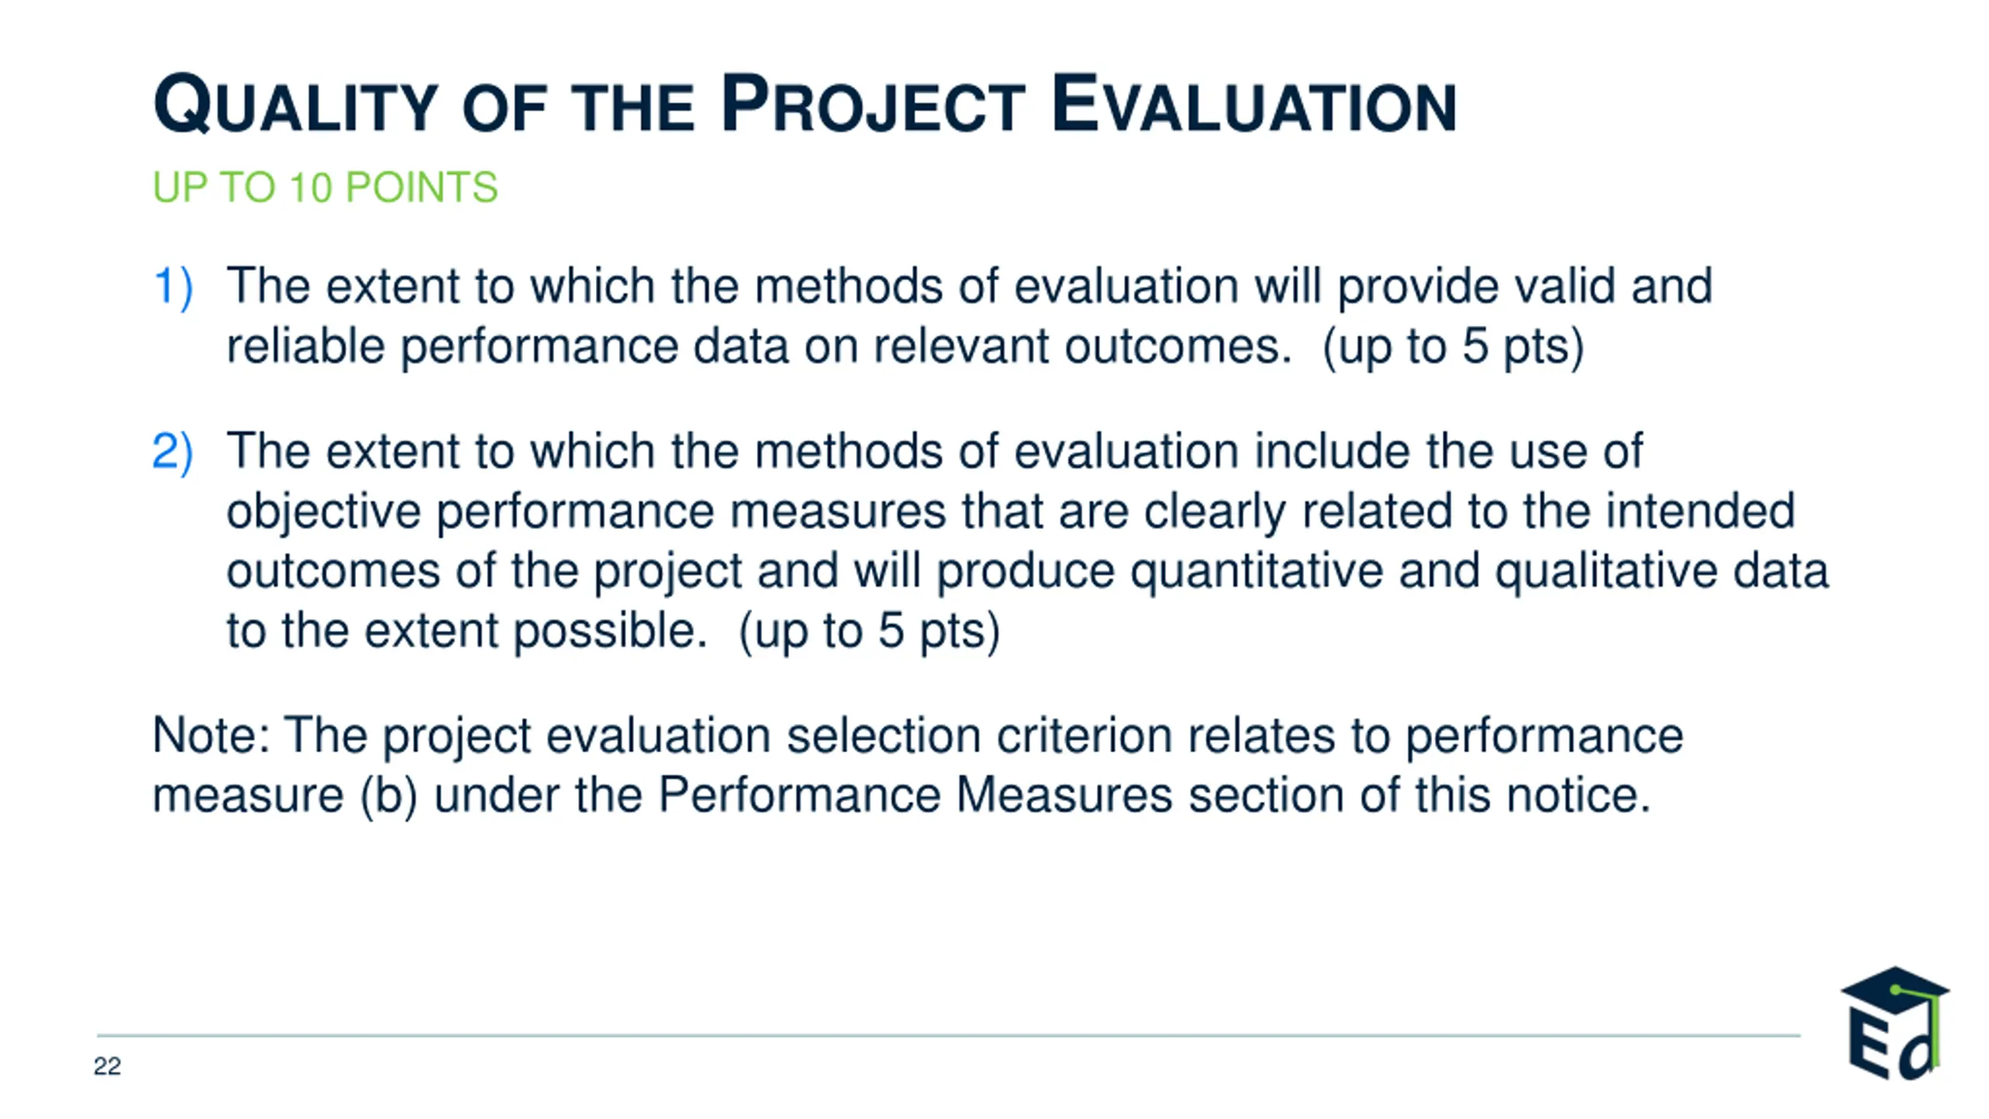
Task: Click the word 'quantitative' in item two
Action: [1256, 571]
